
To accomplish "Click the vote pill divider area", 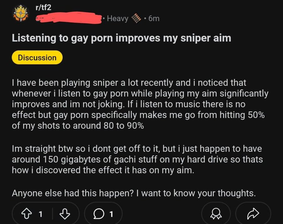I will pyautogui.click(x=53, y=214).
